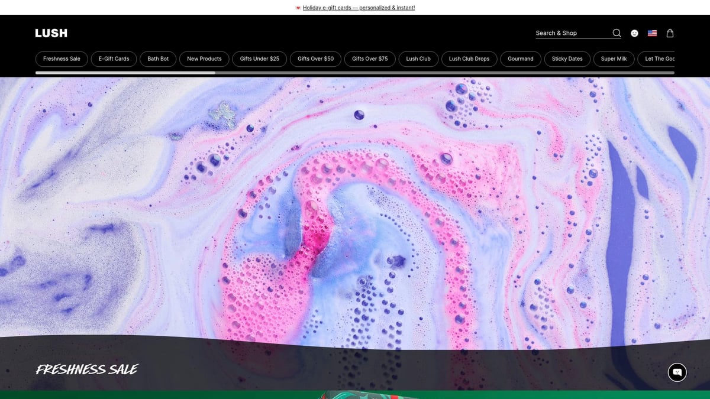Select the Freshness Sale category
The height and width of the screenshot is (399, 710).
(62, 59)
